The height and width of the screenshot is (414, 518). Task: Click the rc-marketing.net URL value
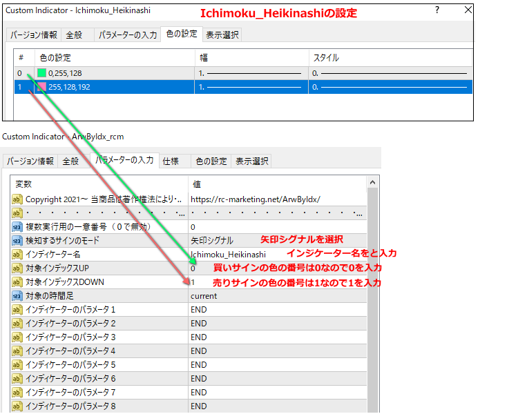[x=256, y=199]
